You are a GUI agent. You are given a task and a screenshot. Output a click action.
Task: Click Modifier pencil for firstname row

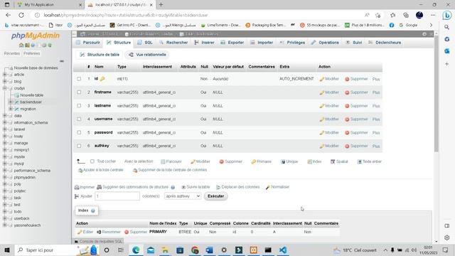pos(329,92)
